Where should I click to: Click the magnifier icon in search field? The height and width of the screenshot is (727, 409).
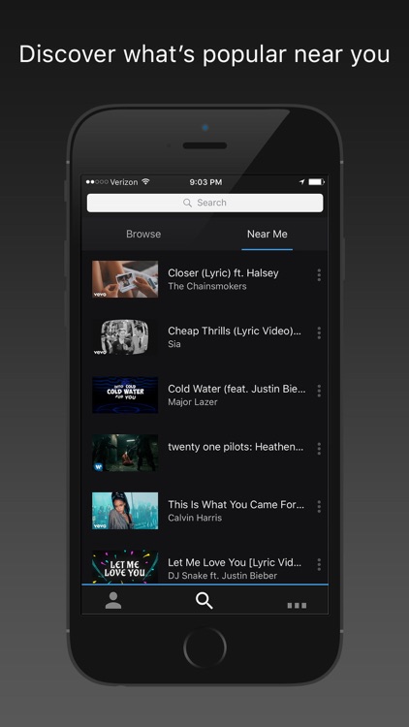pos(187,203)
